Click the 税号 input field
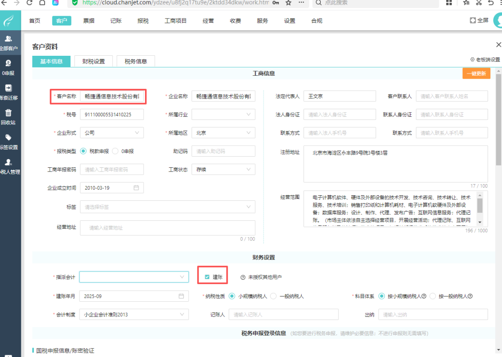502x357 pixels. (x=112, y=115)
